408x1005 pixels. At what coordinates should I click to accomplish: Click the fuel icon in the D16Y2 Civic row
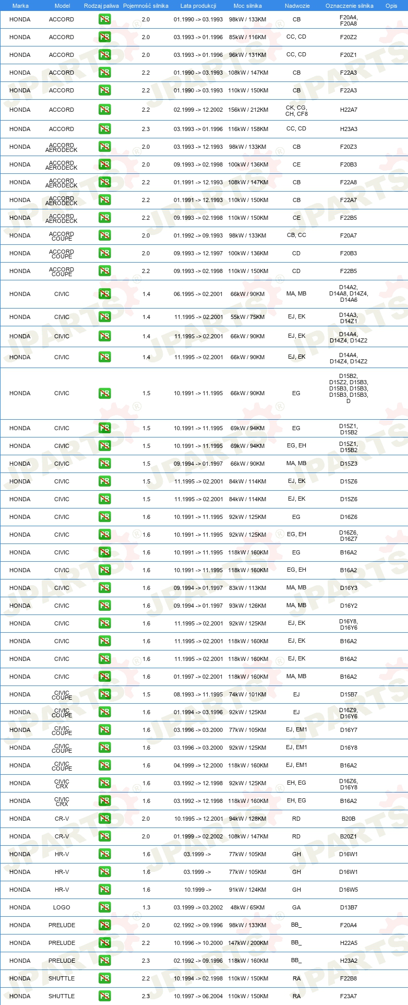(104, 606)
